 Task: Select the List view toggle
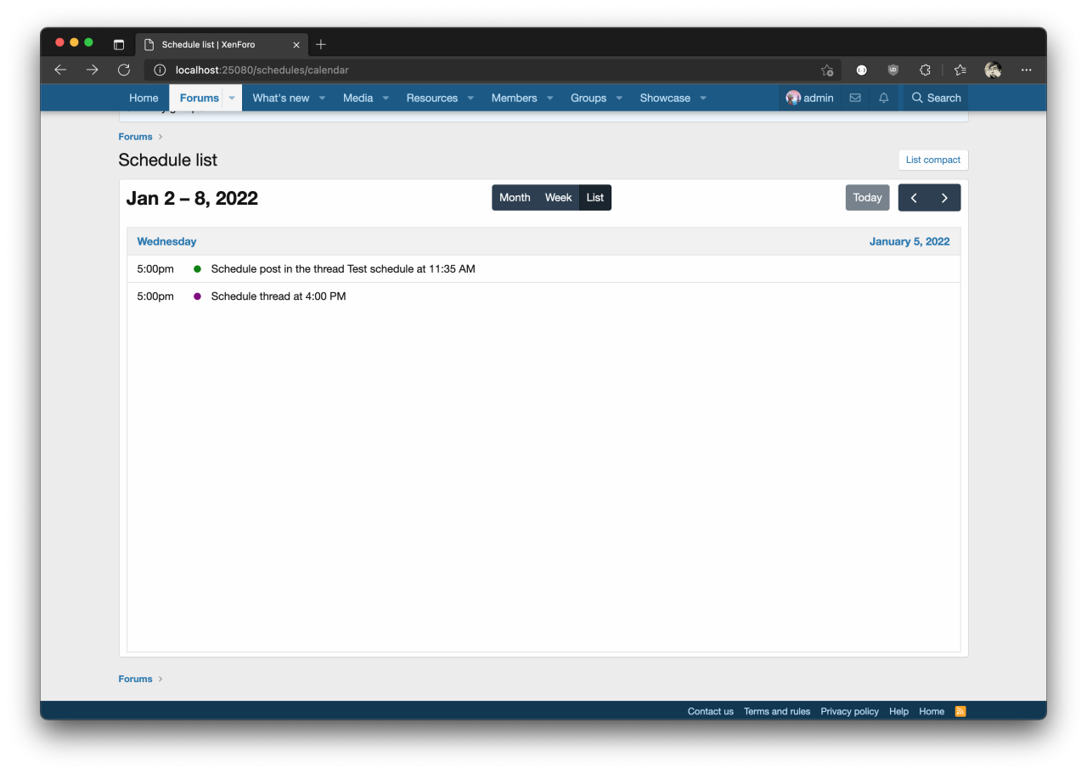[x=595, y=198]
